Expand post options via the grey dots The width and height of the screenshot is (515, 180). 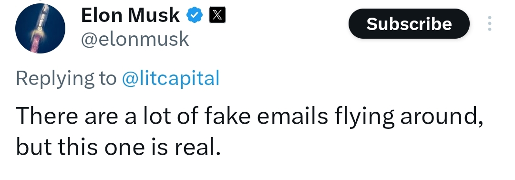click(489, 23)
